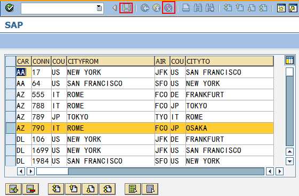Open the table settings configuration icon
The image size is (299, 196).
[289, 61]
